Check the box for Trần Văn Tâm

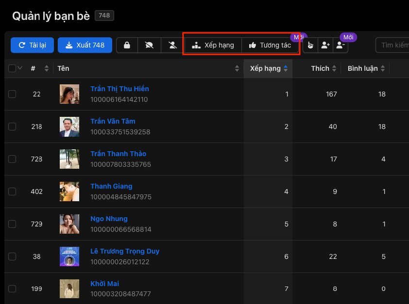(12, 127)
